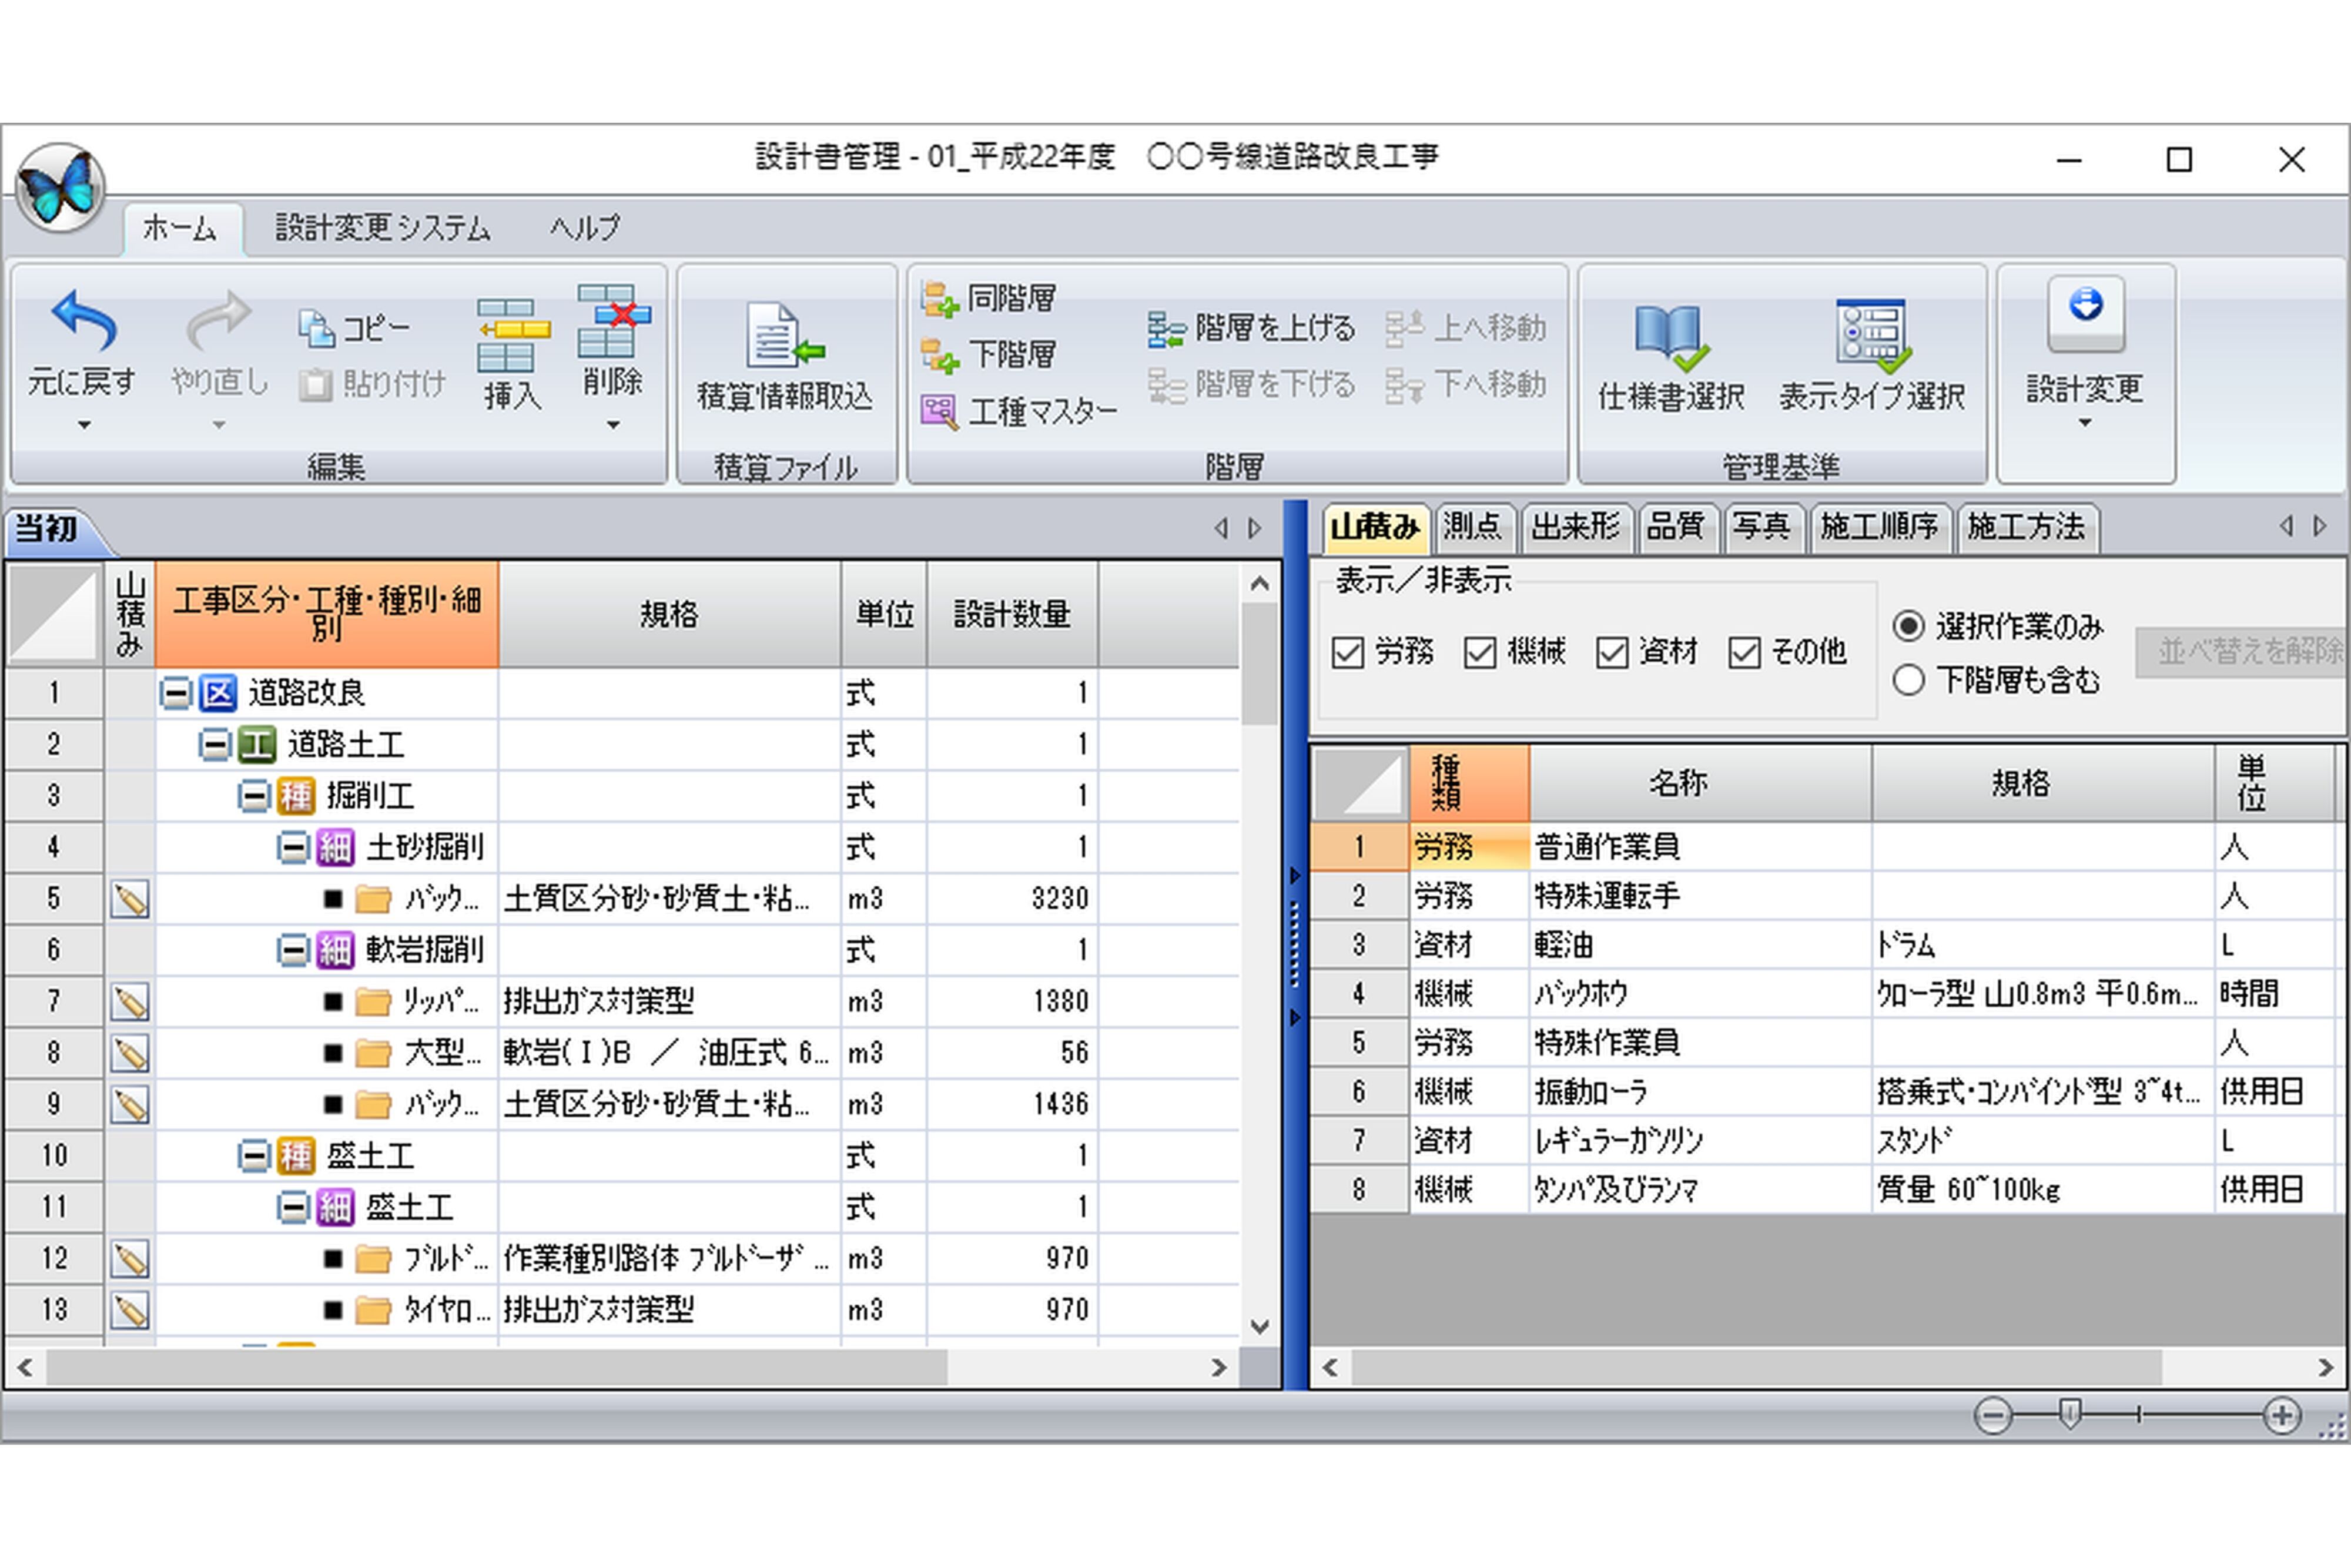Uncheck the 労務 checkbox
This screenshot has width=2351, height=1568.
click(x=1348, y=653)
